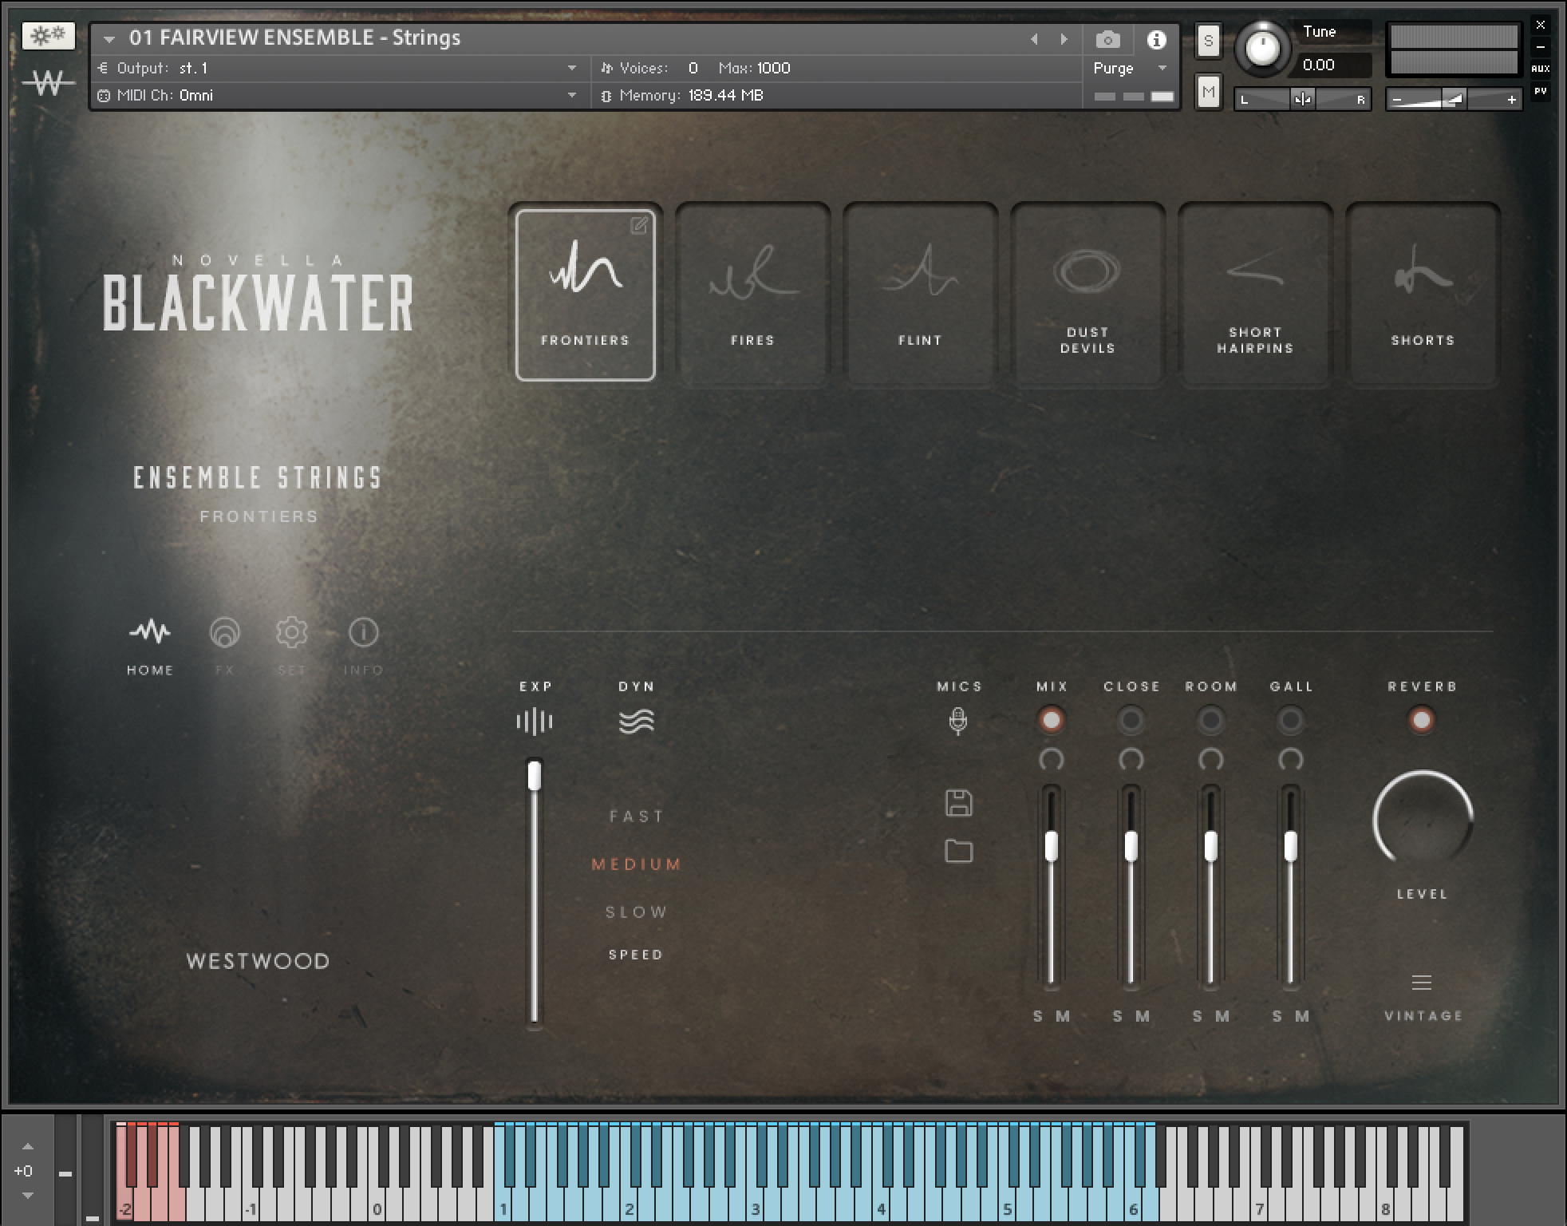This screenshot has width=1567, height=1226.
Task: Set dynamics speed to FAST
Action: click(636, 817)
